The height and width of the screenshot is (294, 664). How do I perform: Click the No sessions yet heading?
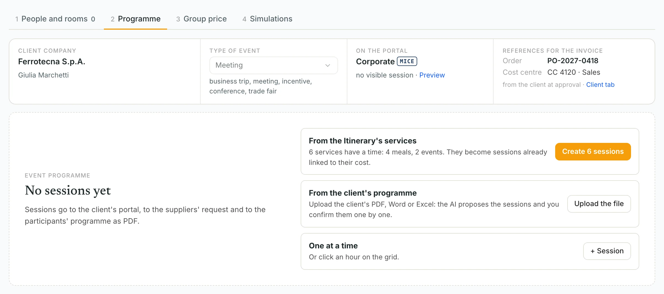click(x=68, y=190)
